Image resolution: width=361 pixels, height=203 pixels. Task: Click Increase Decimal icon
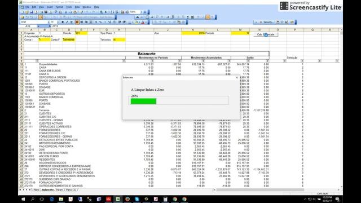click(109, 22)
